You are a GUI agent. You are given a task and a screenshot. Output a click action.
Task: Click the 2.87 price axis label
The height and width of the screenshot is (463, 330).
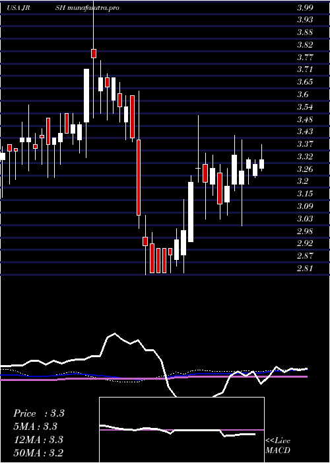[x=305, y=256]
